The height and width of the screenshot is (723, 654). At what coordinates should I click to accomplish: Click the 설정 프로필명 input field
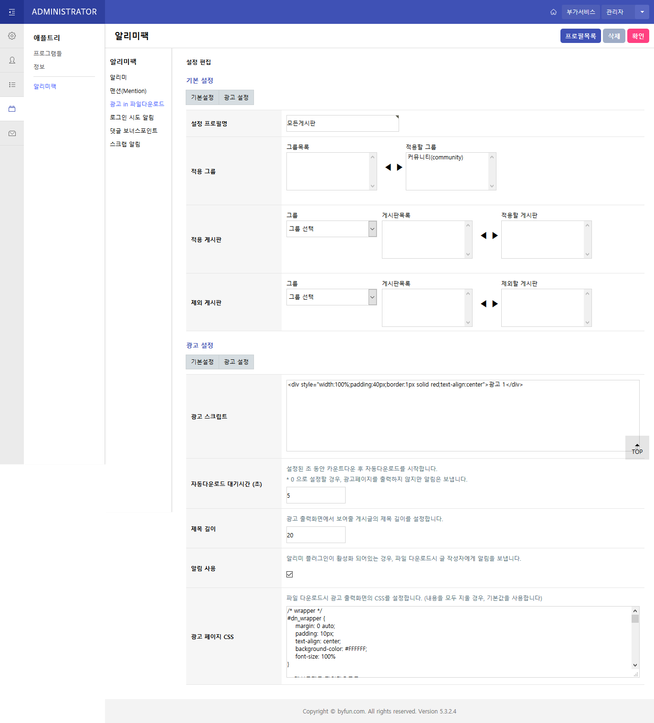pos(342,124)
